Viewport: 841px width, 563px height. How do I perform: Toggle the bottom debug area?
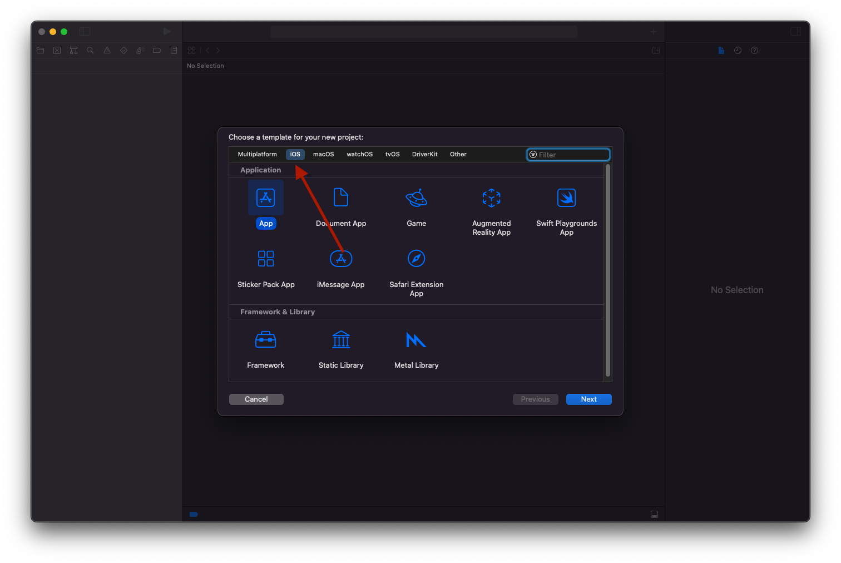click(655, 515)
